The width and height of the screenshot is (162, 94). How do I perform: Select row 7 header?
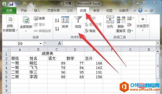click(7, 81)
